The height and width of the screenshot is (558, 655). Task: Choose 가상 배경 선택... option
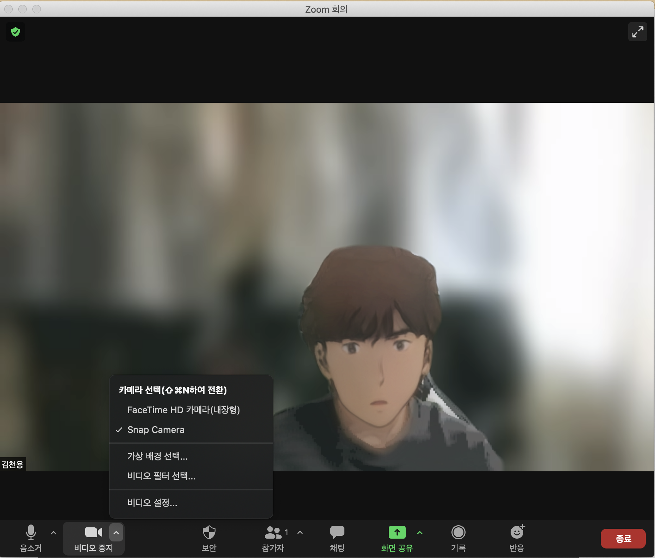[x=191, y=456]
